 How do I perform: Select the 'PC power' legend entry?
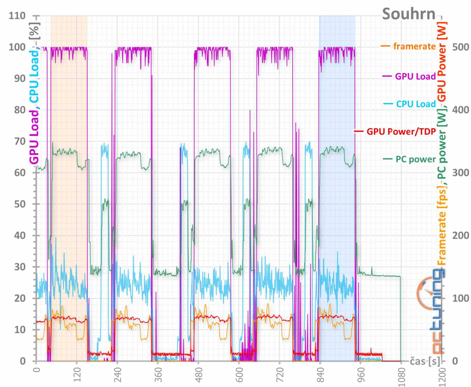point(415,159)
